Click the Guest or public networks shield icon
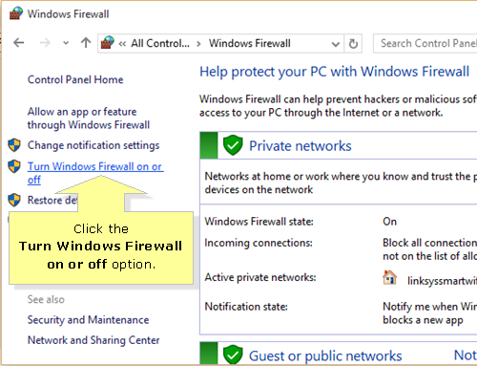The image size is (477, 366). click(x=233, y=355)
